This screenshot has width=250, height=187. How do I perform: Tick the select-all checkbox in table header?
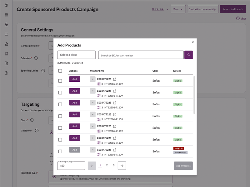60,71
